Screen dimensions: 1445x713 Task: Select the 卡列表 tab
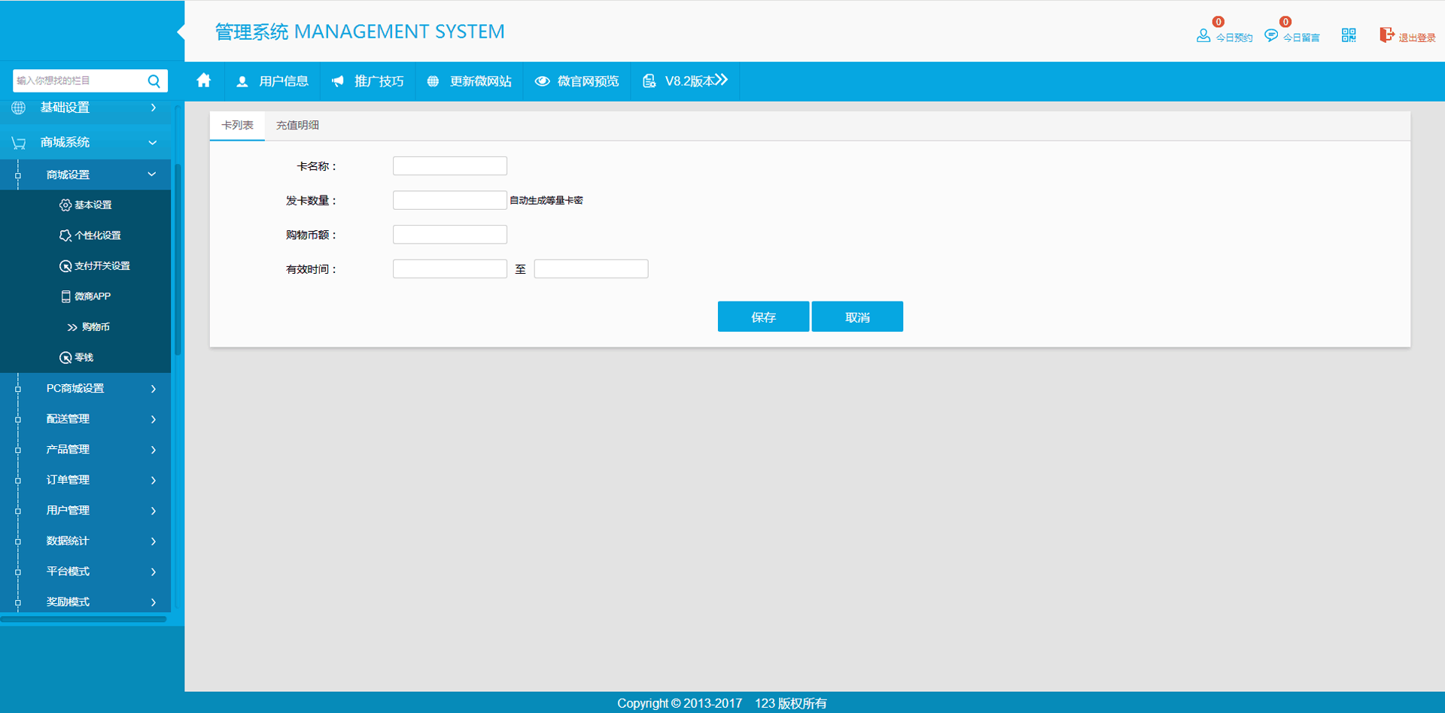(x=237, y=126)
